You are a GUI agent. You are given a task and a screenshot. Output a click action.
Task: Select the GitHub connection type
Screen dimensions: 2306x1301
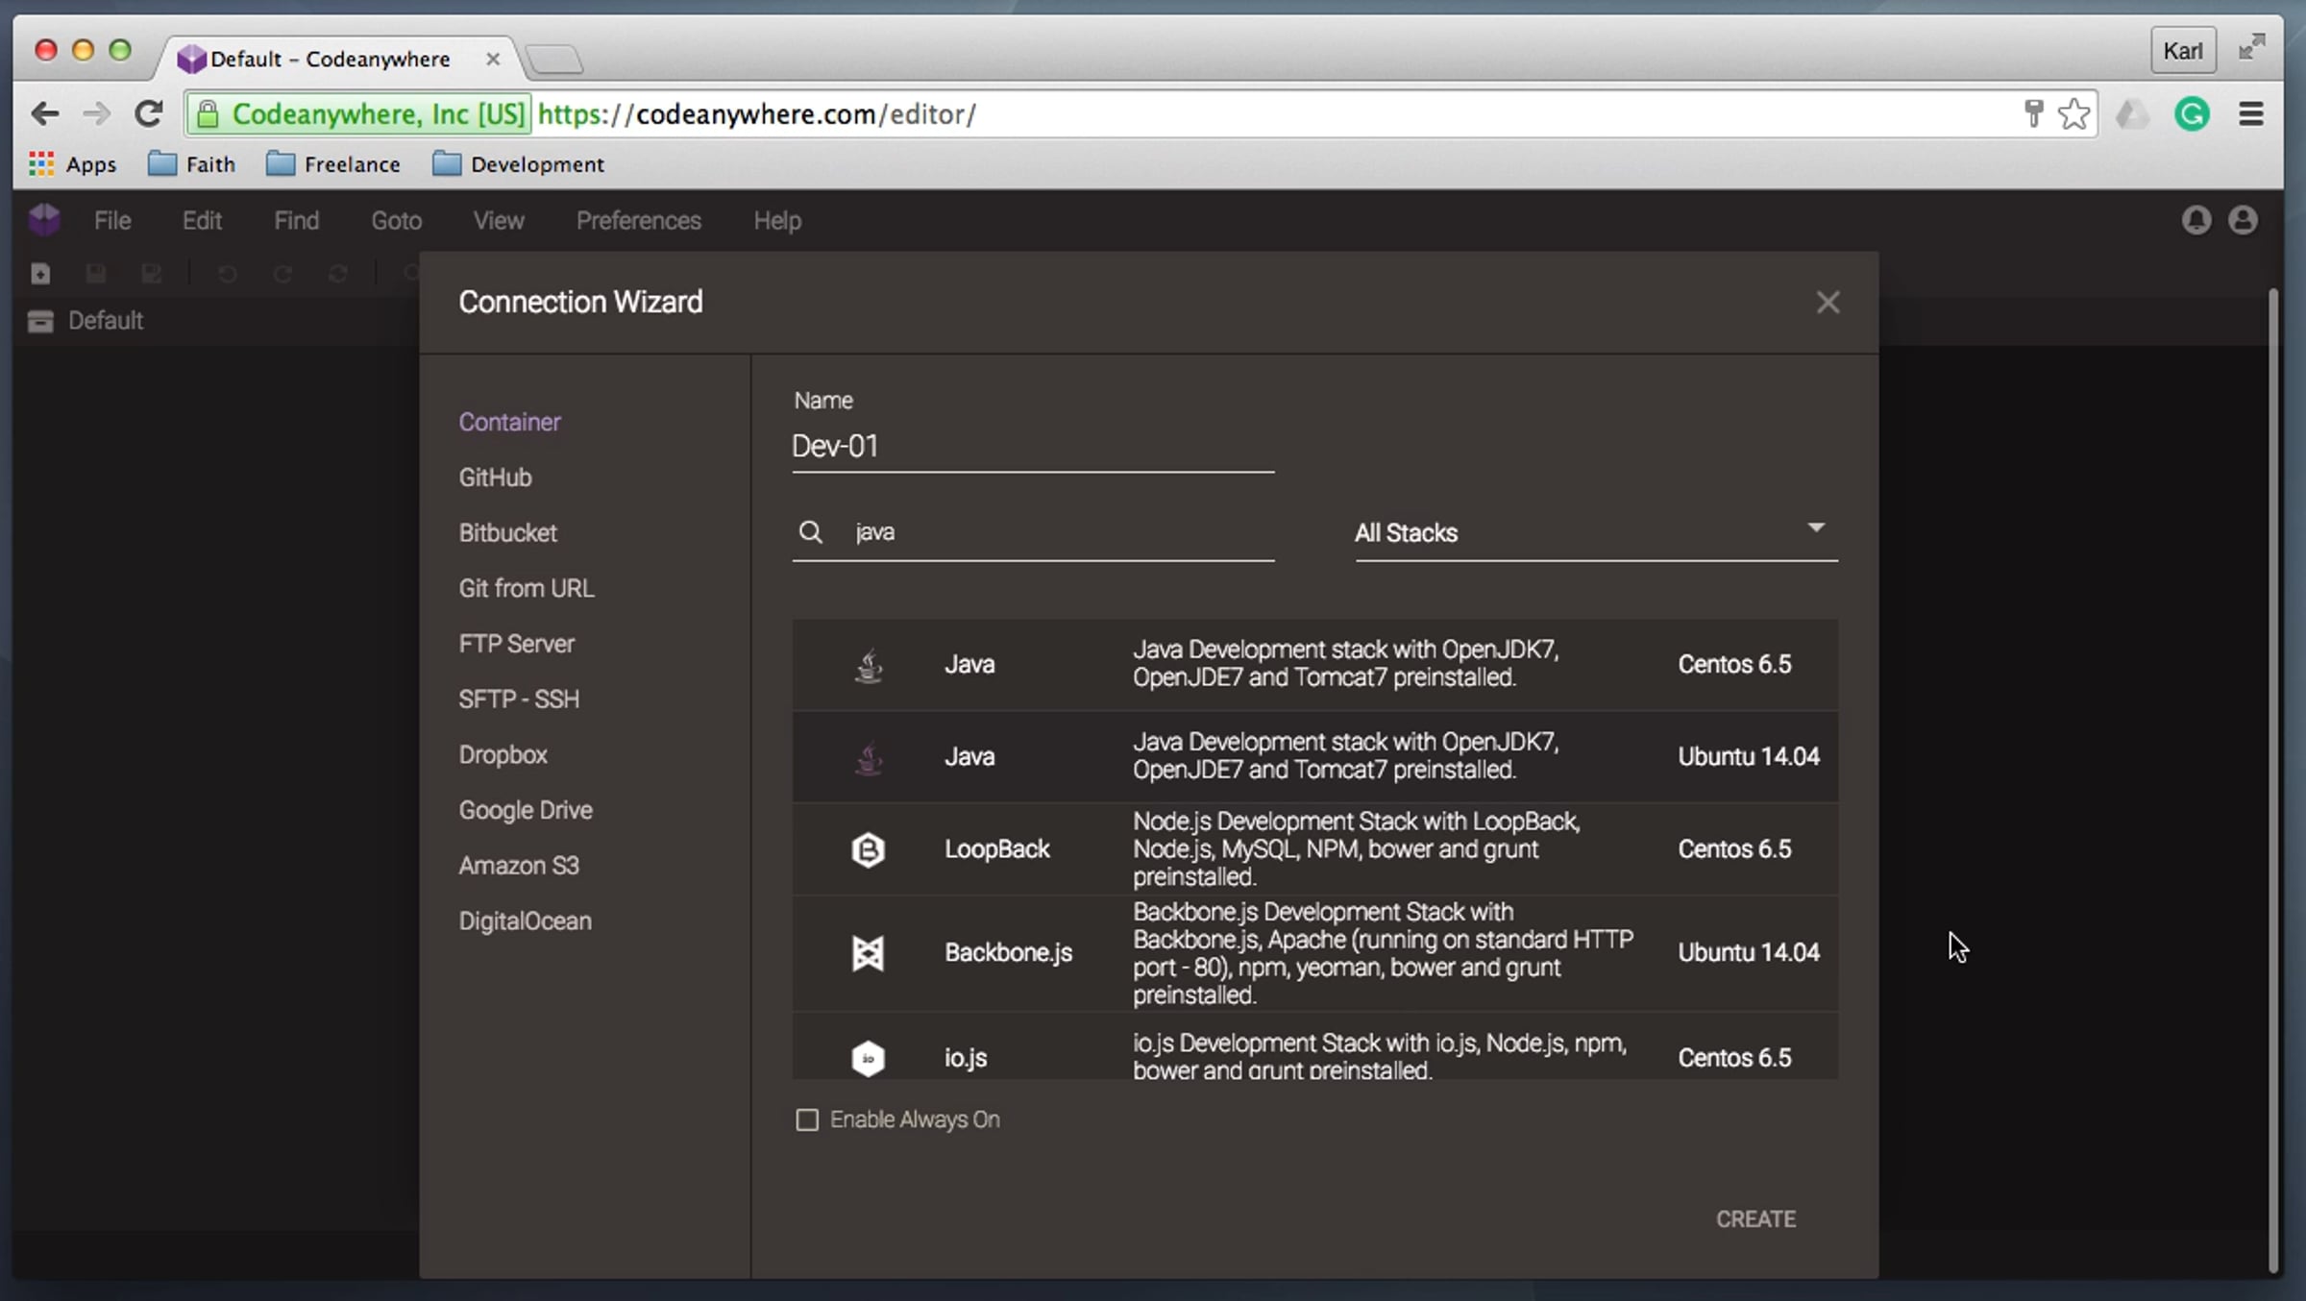(x=495, y=478)
